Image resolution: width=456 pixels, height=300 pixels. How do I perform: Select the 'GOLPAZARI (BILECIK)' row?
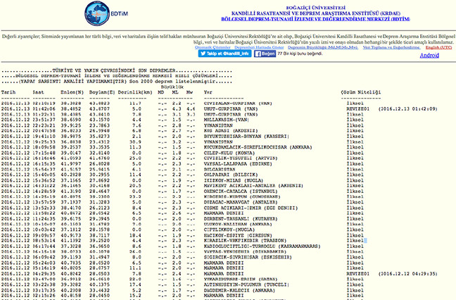click(182, 175)
